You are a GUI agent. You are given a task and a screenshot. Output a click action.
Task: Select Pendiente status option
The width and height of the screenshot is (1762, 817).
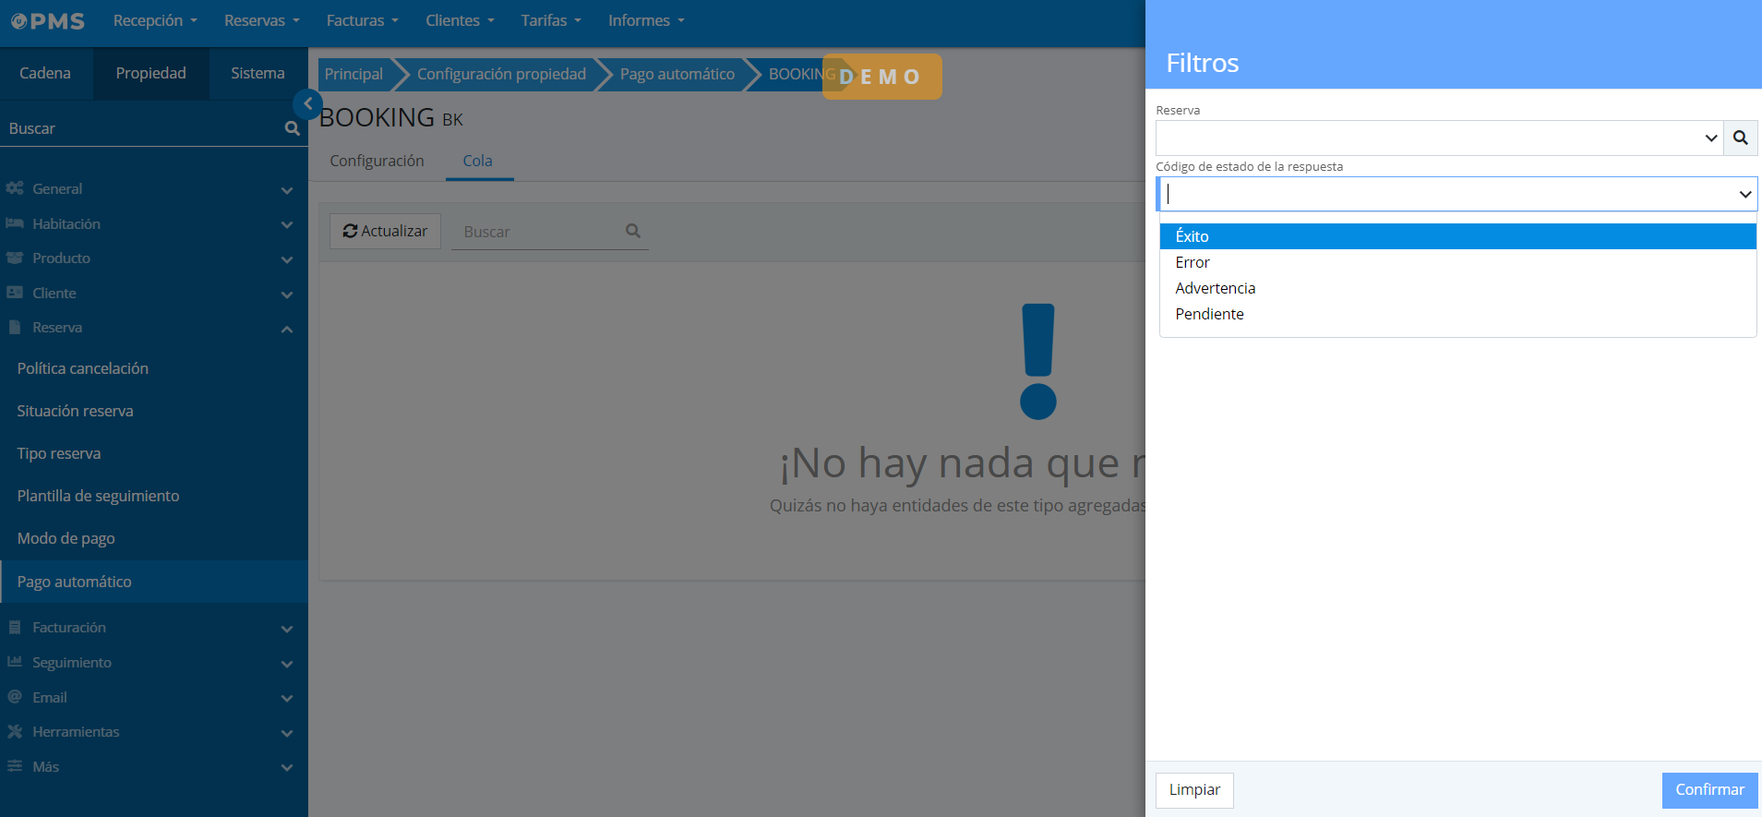[1209, 314]
